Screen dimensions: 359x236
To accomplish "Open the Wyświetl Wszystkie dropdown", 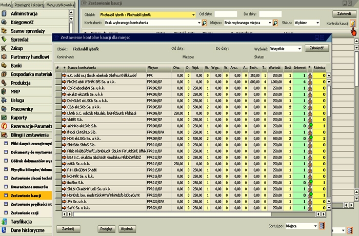I will pos(286,49).
